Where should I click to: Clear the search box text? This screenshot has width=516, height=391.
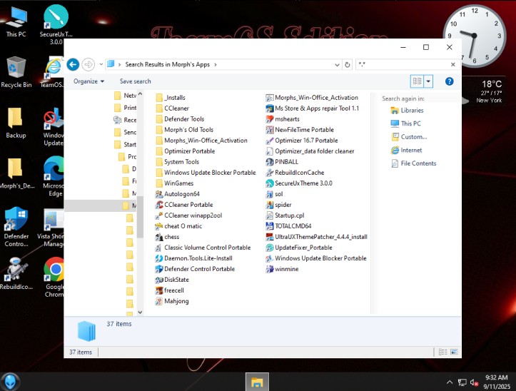pyautogui.click(x=452, y=64)
